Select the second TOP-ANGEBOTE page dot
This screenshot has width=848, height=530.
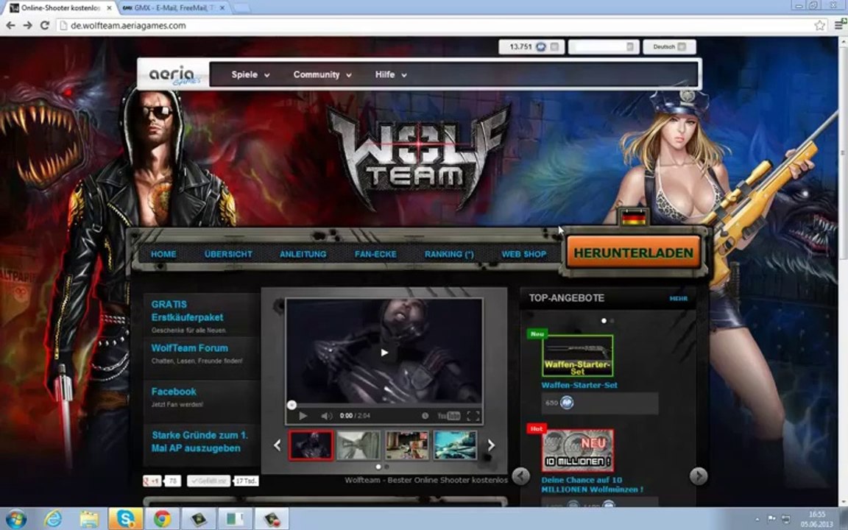tap(612, 321)
